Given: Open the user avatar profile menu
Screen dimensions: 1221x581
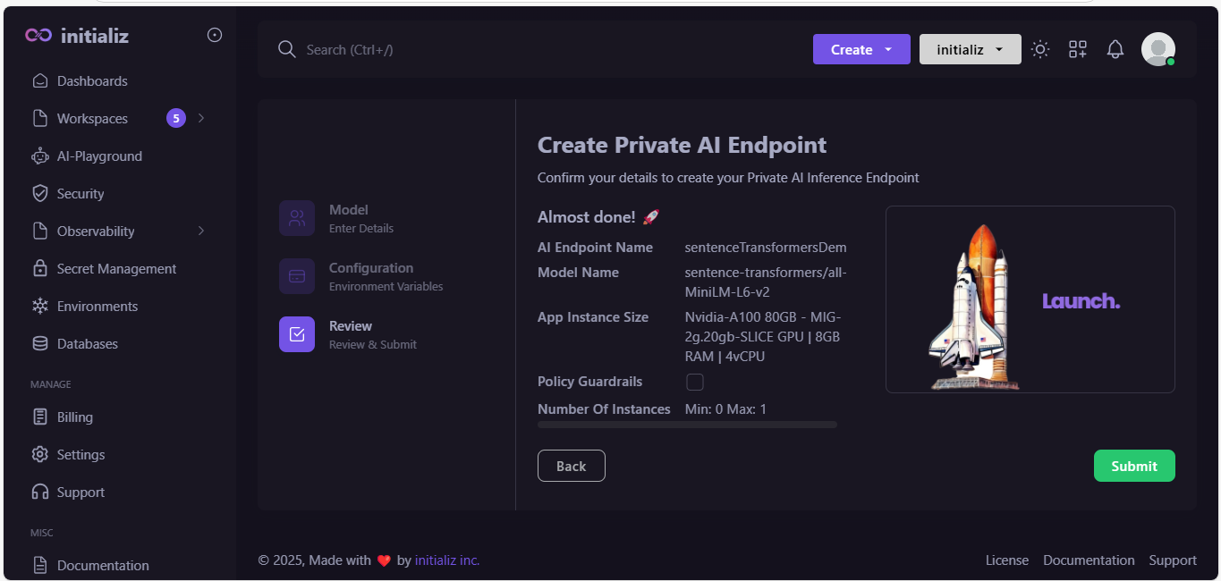Looking at the screenshot, I should tap(1157, 50).
